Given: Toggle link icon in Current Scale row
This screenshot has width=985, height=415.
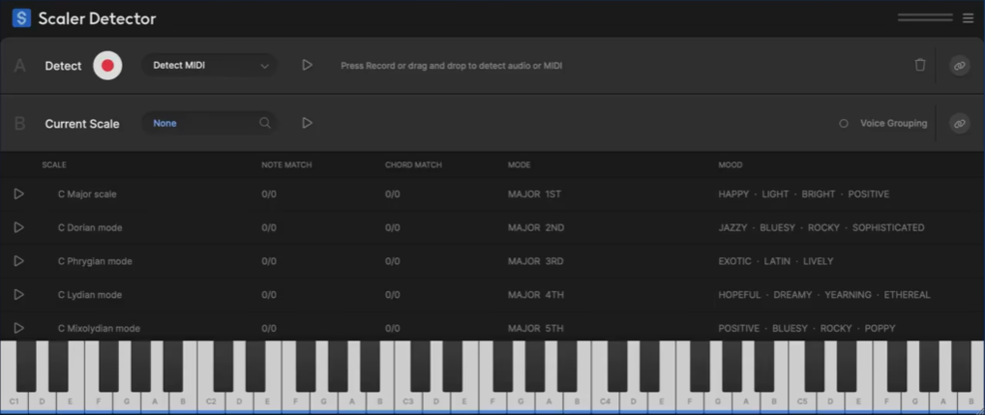Looking at the screenshot, I should (x=959, y=124).
